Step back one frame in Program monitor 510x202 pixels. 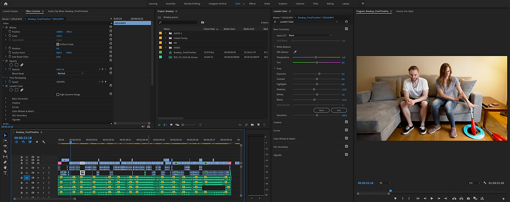[x=425, y=198]
